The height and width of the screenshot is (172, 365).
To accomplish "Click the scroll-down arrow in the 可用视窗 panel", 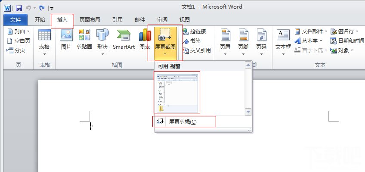I will click(x=248, y=112).
